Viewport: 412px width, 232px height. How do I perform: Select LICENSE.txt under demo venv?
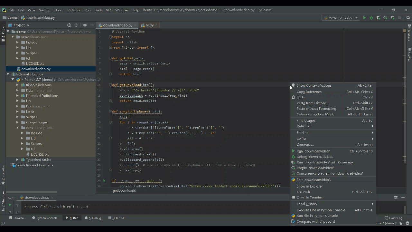pos(35,63)
